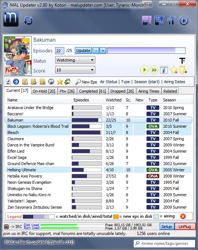Click the plain yellow folder toolbar icon

coord(42,82)
